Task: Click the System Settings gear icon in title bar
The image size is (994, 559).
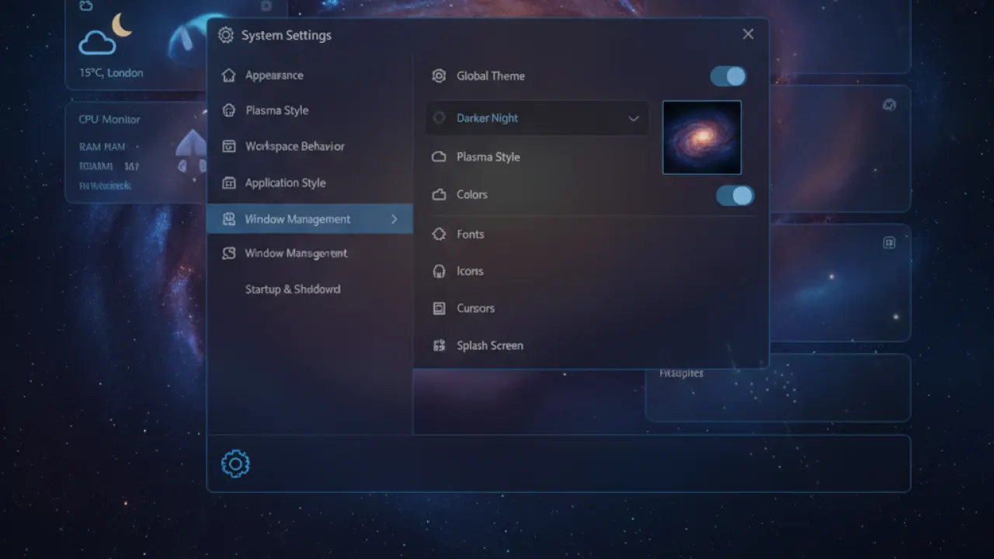Action: [x=226, y=35]
